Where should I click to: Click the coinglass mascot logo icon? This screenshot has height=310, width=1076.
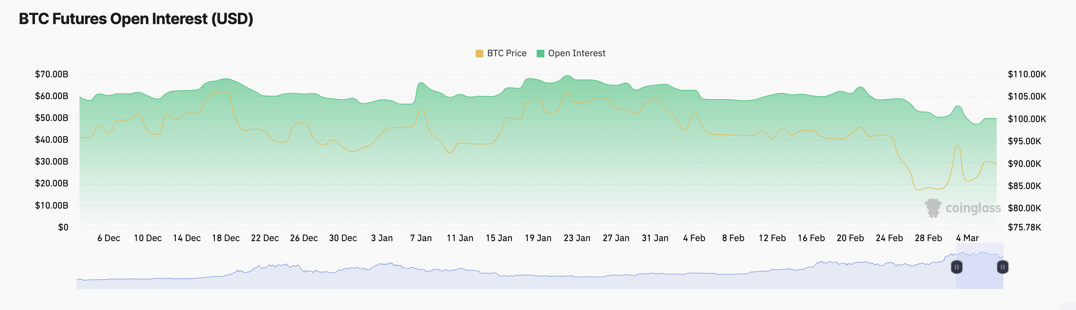click(933, 207)
